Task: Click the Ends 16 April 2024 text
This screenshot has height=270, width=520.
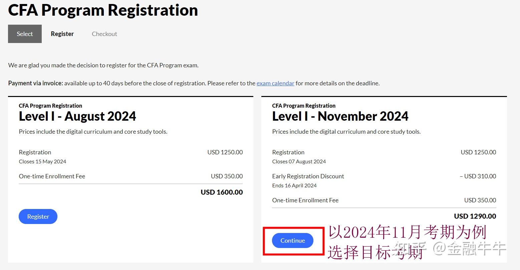Action: [x=294, y=185]
